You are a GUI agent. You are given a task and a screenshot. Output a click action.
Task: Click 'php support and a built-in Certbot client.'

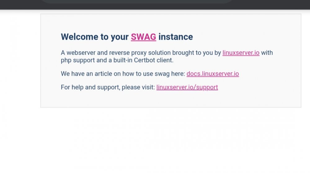117,60
